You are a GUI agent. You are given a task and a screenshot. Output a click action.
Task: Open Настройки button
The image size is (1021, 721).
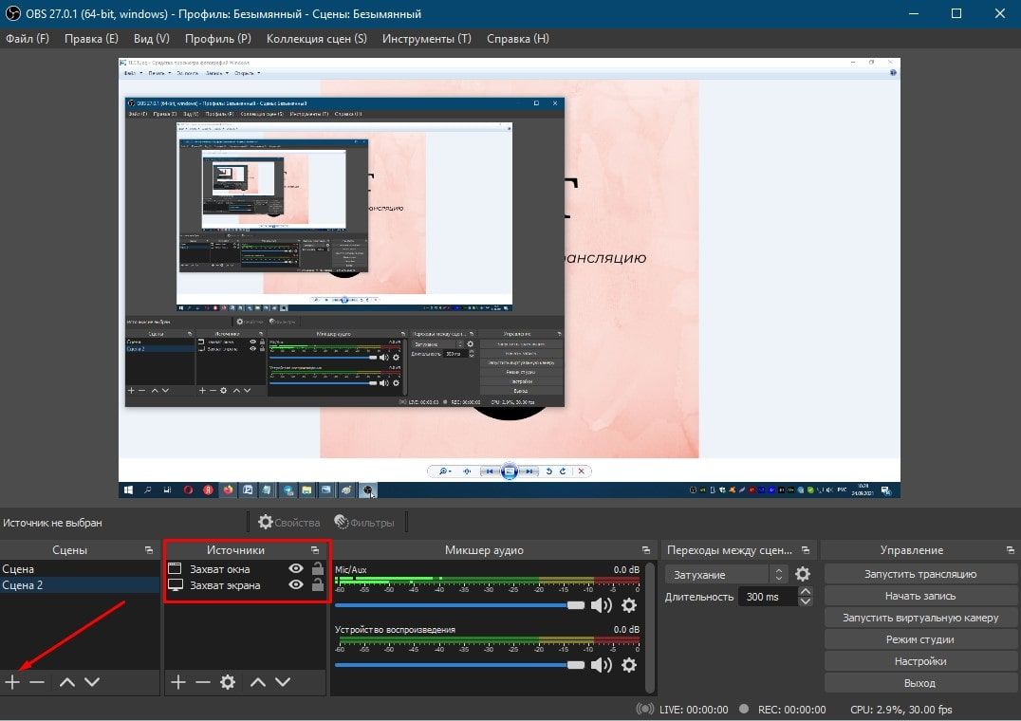920,661
